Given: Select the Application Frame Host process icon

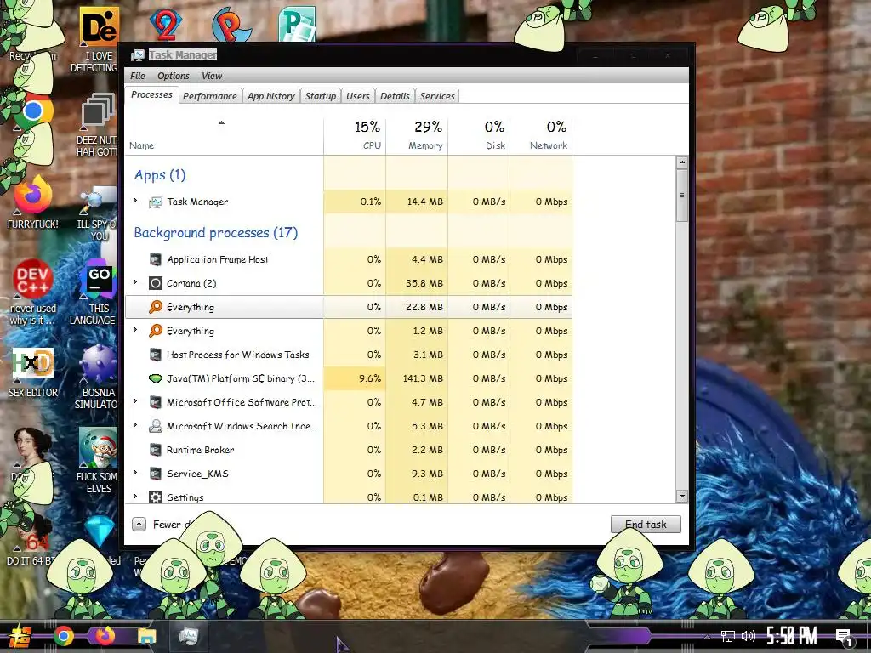Looking at the screenshot, I should [156, 259].
